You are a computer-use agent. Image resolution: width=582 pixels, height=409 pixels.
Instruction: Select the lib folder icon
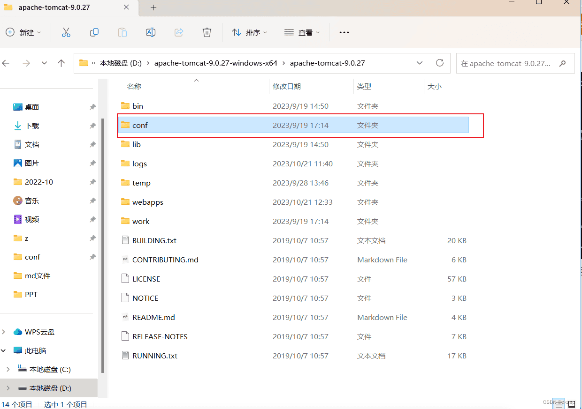point(125,144)
